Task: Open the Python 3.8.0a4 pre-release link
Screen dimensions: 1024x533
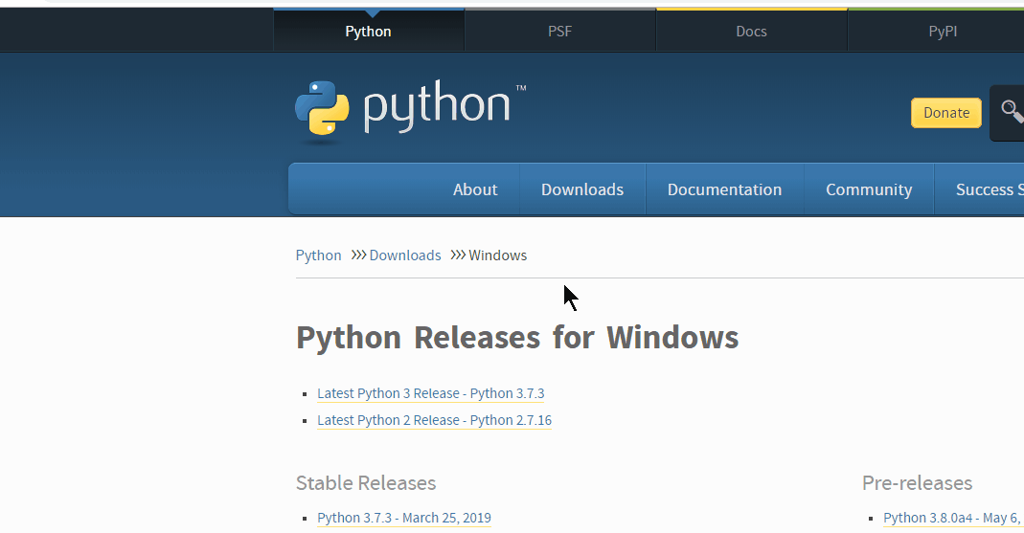Action: (953, 518)
